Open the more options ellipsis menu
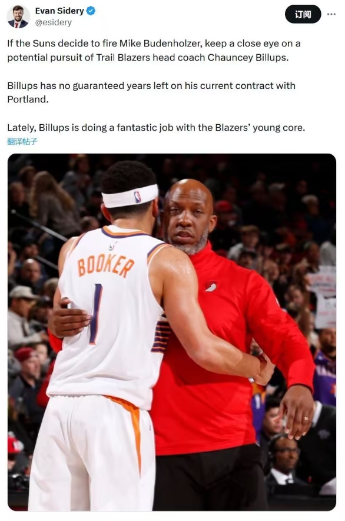345x521 pixels. point(331,14)
